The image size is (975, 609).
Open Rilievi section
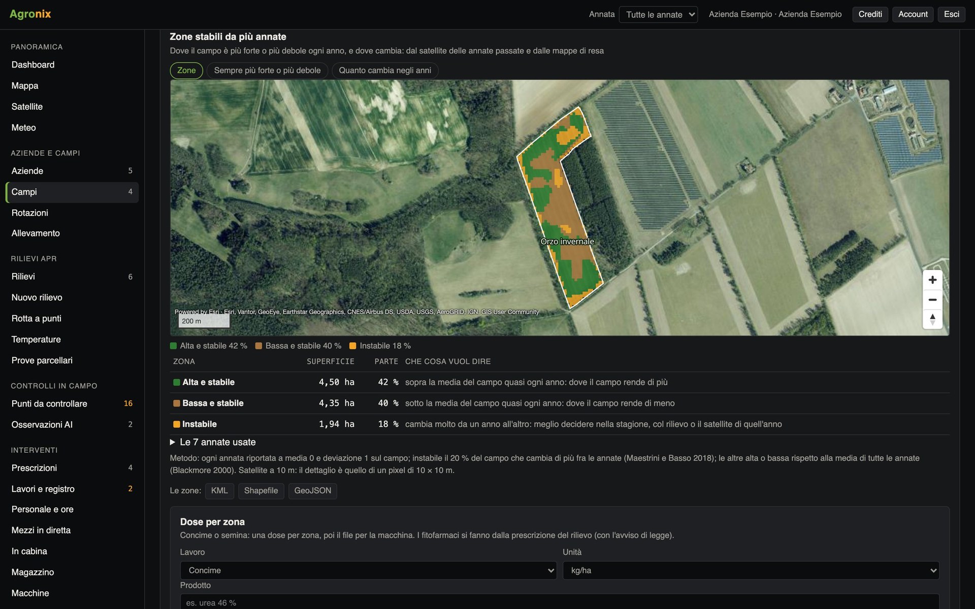pos(72,277)
